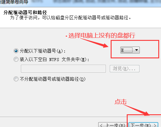Click the empty NTFS folder path field
This screenshot has height=127, width=161.
(x=63, y=69)
